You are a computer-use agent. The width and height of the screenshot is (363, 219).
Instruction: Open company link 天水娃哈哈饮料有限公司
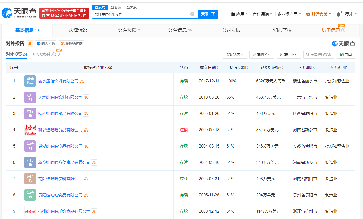60,97
